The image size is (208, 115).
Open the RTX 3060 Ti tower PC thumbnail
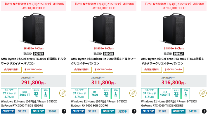(34, 29)
